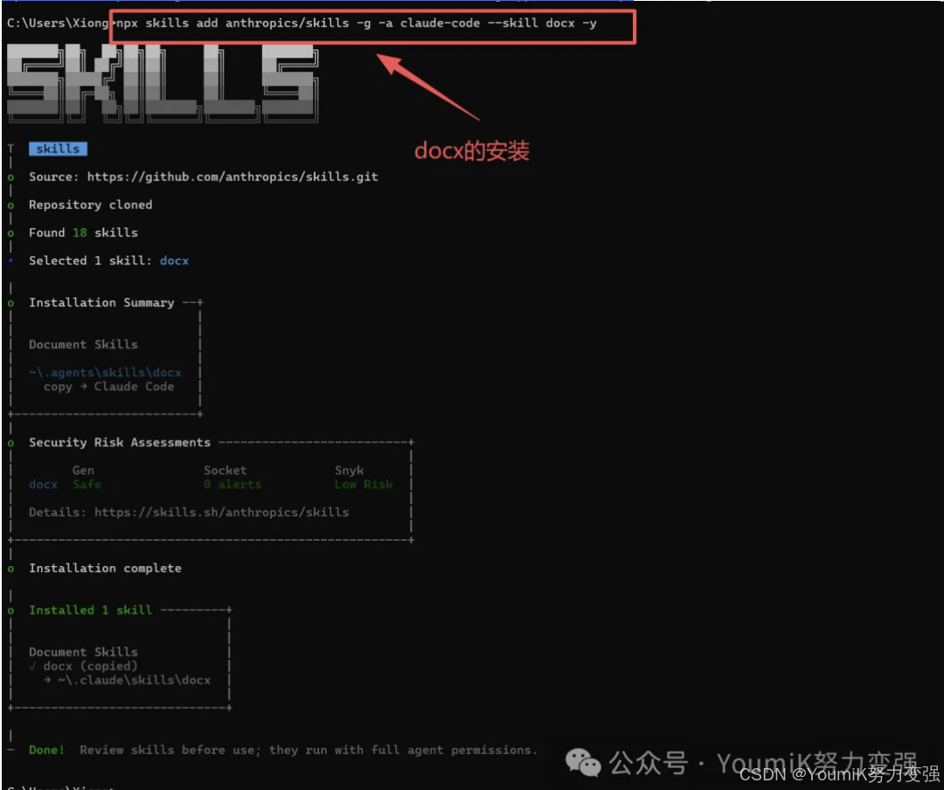Click the '0 alerts' Socket result
Screen dimensions: 944x790
coord(233,485)
